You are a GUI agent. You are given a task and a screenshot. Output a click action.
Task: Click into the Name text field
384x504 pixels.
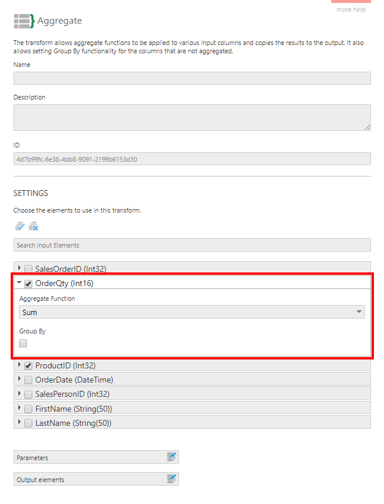coord(191,78)
